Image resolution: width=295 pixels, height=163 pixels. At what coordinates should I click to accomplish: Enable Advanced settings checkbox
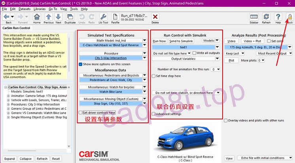(x=154, y=114)
